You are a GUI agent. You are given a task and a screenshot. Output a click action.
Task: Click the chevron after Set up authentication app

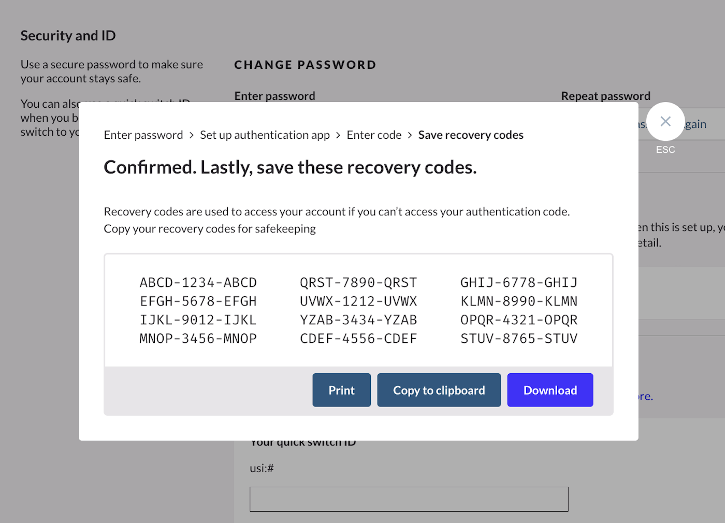coord(338,135)
